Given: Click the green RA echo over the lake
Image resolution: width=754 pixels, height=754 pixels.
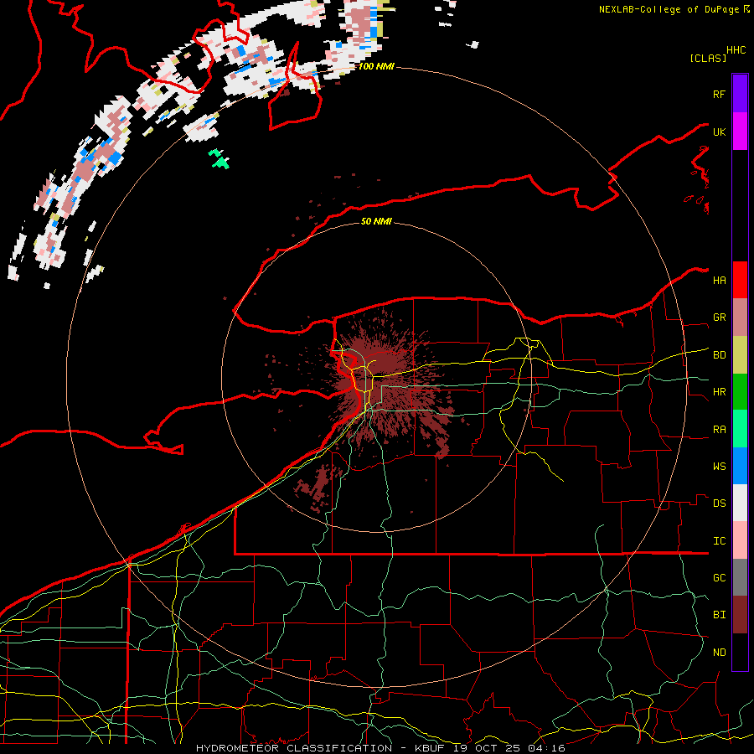Looking at the screenshot, I should (219, 159).
